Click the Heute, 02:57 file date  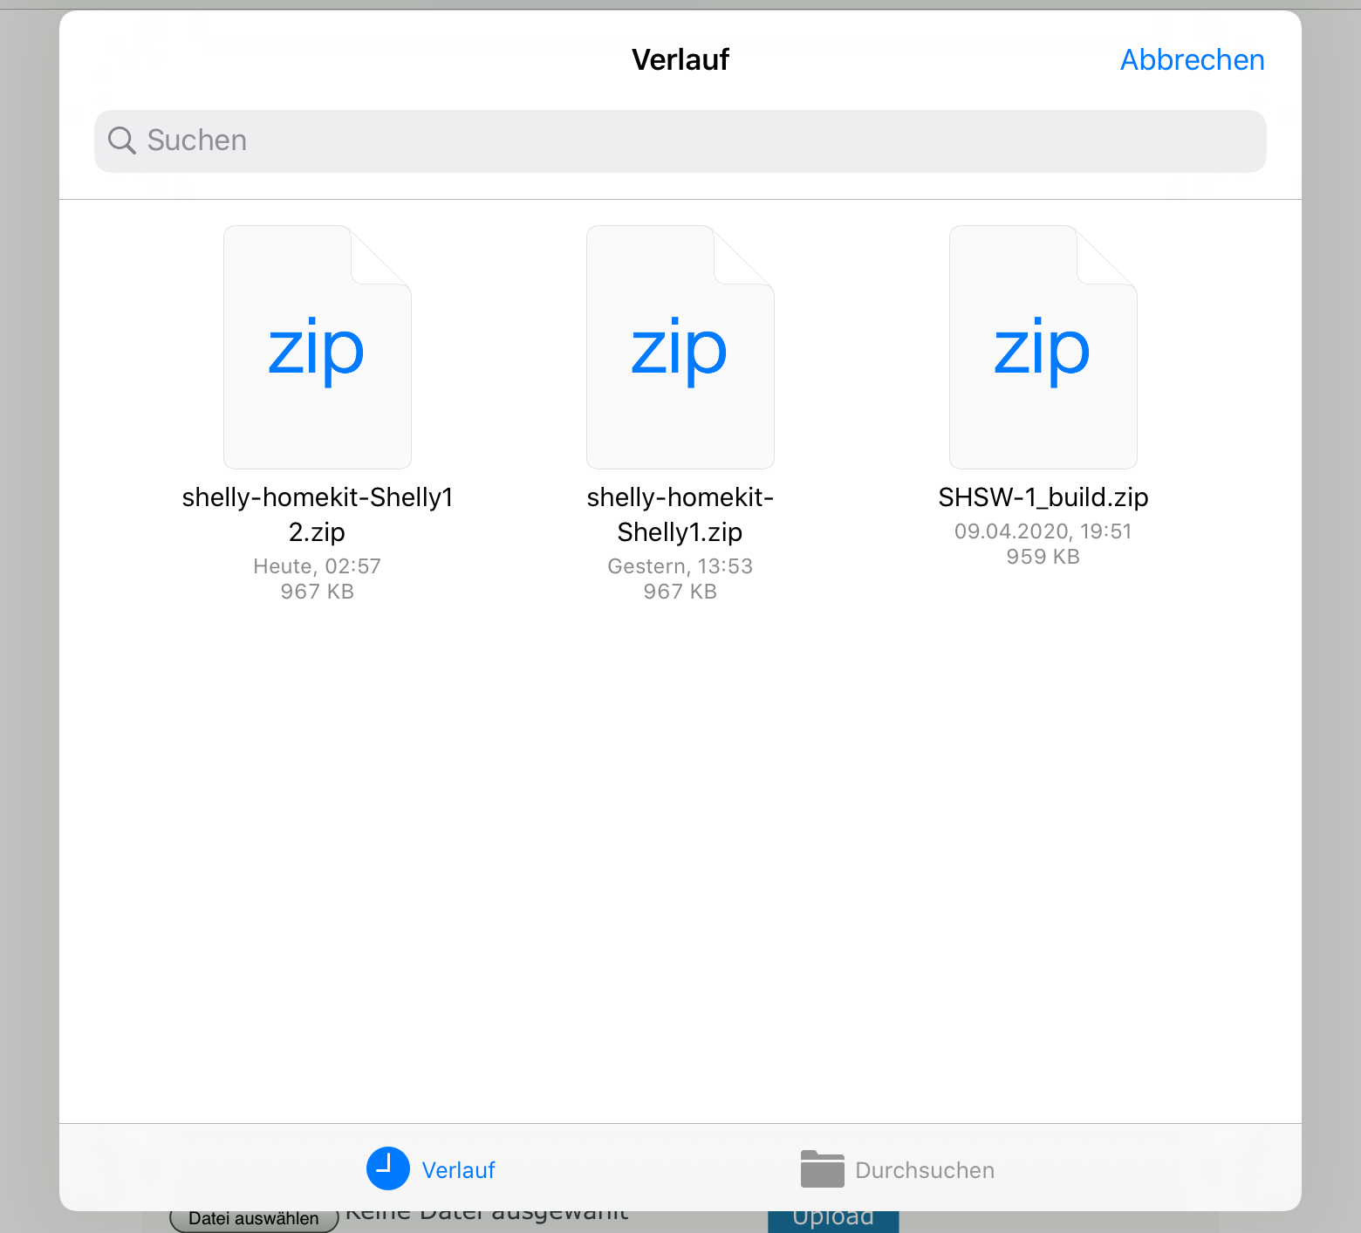318,566
